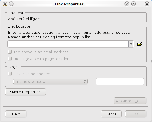The width and height of the screenshot is (152, 122).
Task: Enable 'The above is an email address' checkbox
Action: pyautogui.click(x=10, y=52)
